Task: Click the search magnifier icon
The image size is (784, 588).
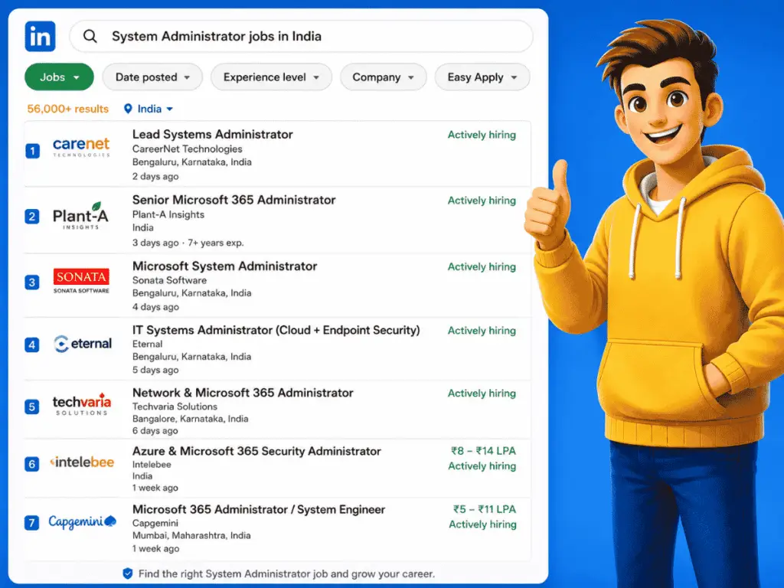Action: coord(90,36)
